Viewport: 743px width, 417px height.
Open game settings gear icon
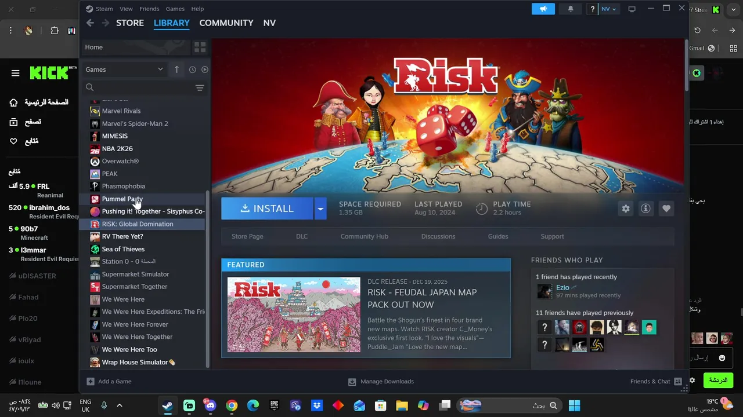(626, 209)
